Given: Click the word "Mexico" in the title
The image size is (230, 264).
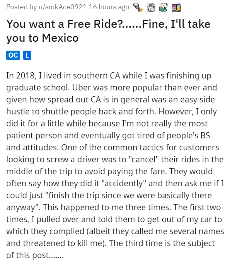Looking at the screenshot, I should (x=60, y=38).
